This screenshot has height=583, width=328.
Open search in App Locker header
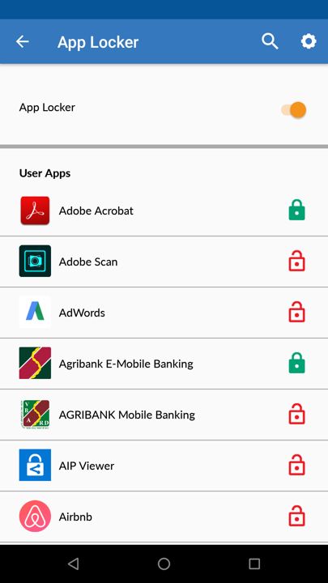pos(270,41)
